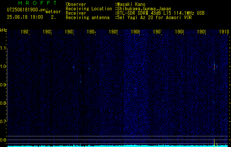Viewport: 231px width, 147px height.
Task: Click the 1910 time axis label
Action: point(224,32)
